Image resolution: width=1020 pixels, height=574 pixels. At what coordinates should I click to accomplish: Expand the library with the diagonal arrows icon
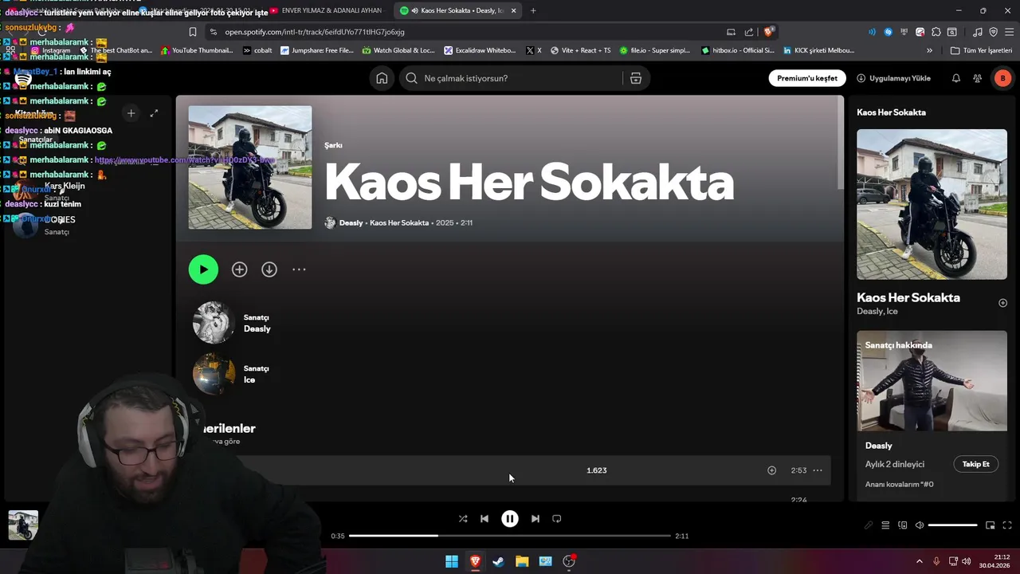pyautogui.click(x=154, y=113)
